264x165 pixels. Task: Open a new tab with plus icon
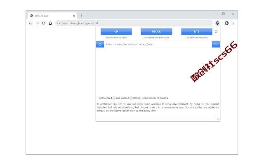pyautogui.click(x=82, y=16)
